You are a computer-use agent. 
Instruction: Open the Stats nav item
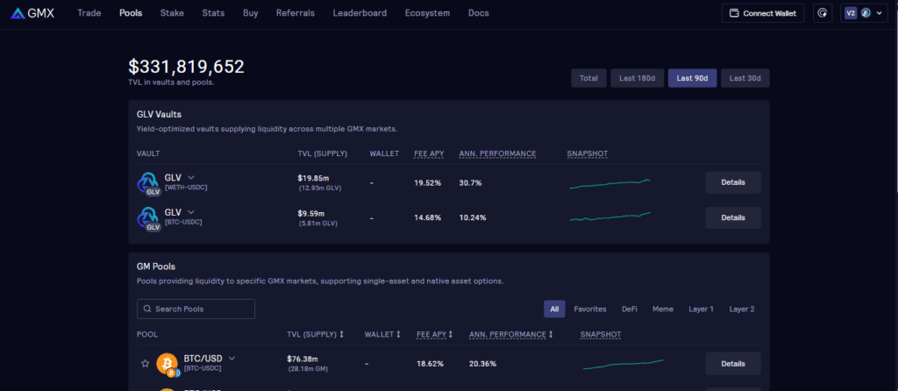[x=214, y=13]
